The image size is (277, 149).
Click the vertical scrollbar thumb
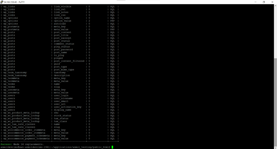(x=275, y=102)
